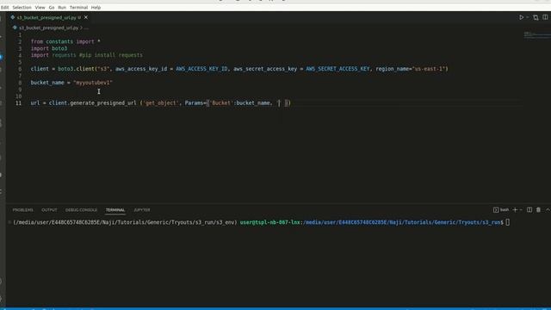Click the 'Bucket' key string
This screenshot has width=551, height=310.
[x=221, y=103]
